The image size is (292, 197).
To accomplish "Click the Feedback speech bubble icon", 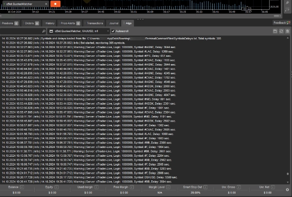I will pyautogui.click(x=289, y=22).
